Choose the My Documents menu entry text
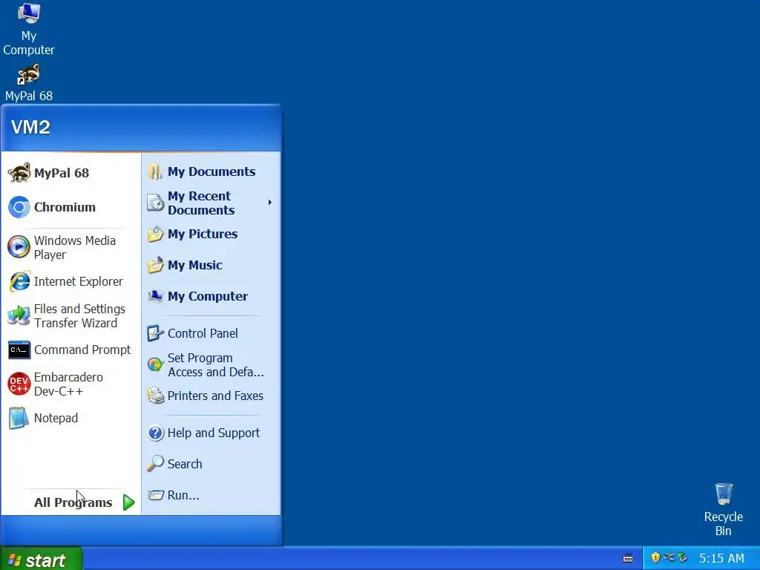 point(212,171)
